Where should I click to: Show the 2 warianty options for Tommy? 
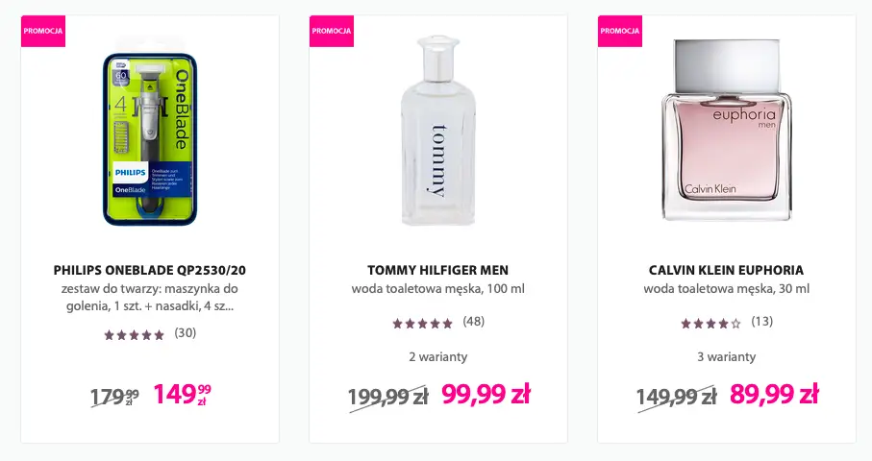coord(437,357)
